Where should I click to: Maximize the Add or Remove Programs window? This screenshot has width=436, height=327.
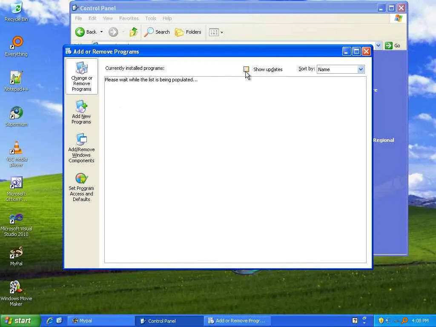(356, 52)
